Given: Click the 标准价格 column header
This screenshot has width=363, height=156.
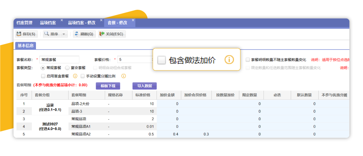Looking at the screenshot, I should point(145,95).
